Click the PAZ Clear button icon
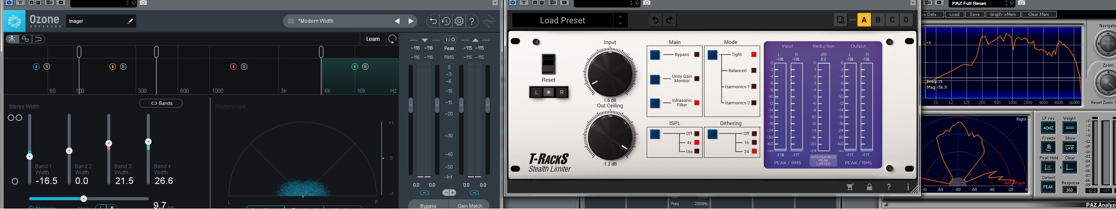The image size is (1116, 209). tap(1069, 167)
